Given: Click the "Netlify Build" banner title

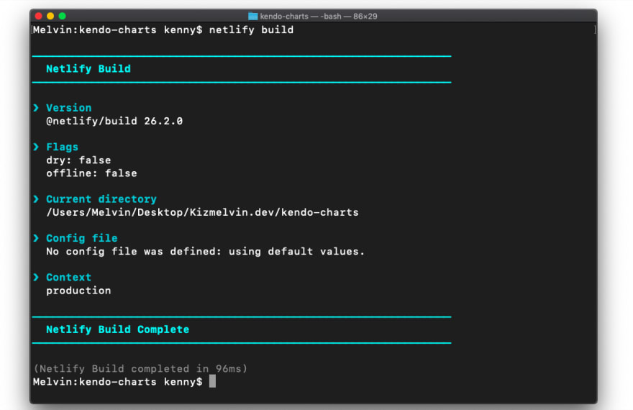Looking at the screenshot, I should pos(88,69).
